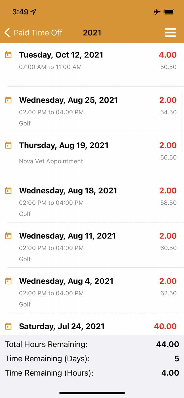Click the calendar icon beside Aug 25 entry
The height and width of the screenshot is (398, 184).
point(8,100)
